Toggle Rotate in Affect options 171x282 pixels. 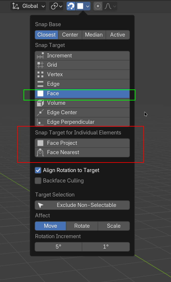coord(82,226)
